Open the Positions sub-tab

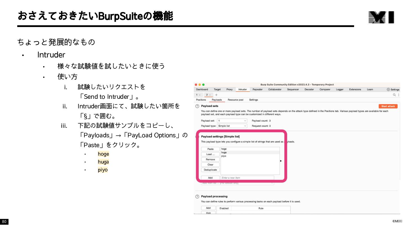(201, 100)
